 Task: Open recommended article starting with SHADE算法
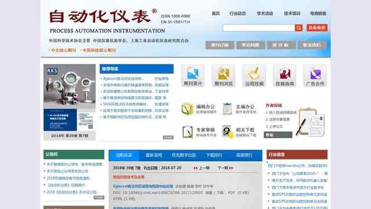[125, 104]
